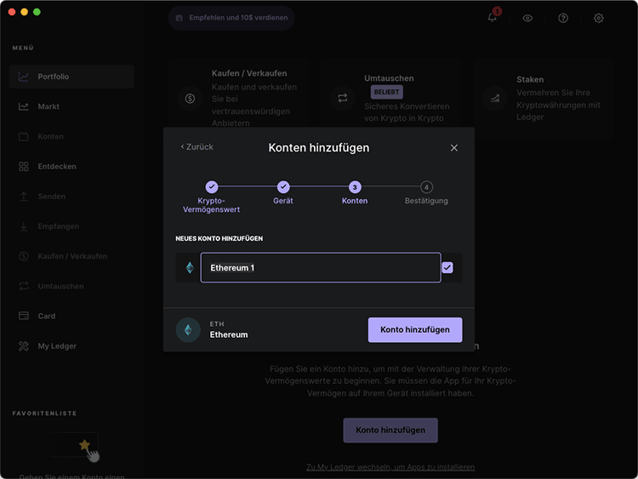Image resolution: width=638 pixels, height=479 pixels.
Task: Click the Ethereum 1 account name field
Action: pos(321,267)
